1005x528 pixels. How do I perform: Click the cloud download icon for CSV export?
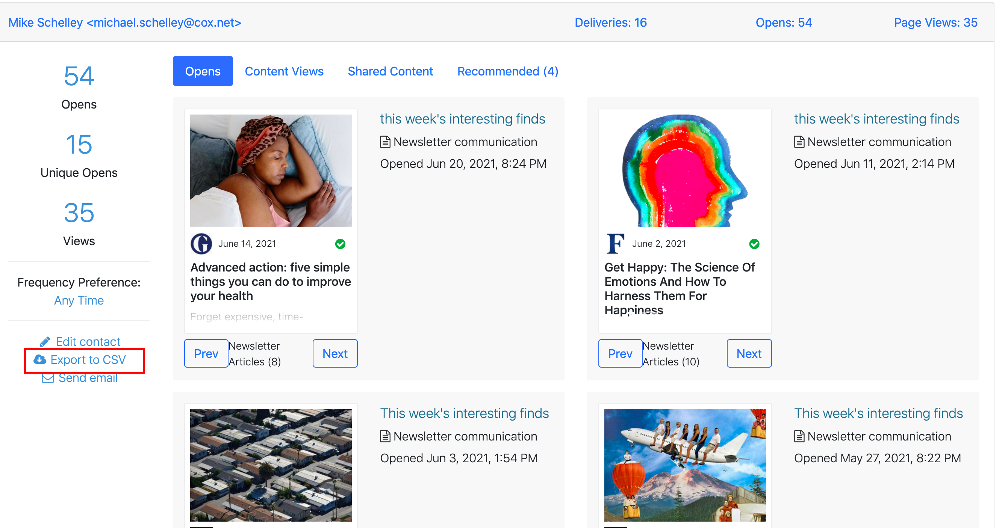pos(39,359)
